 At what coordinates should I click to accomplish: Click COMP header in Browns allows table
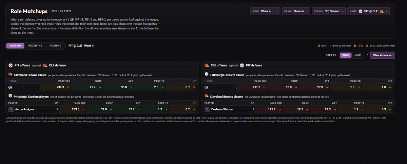98,81
